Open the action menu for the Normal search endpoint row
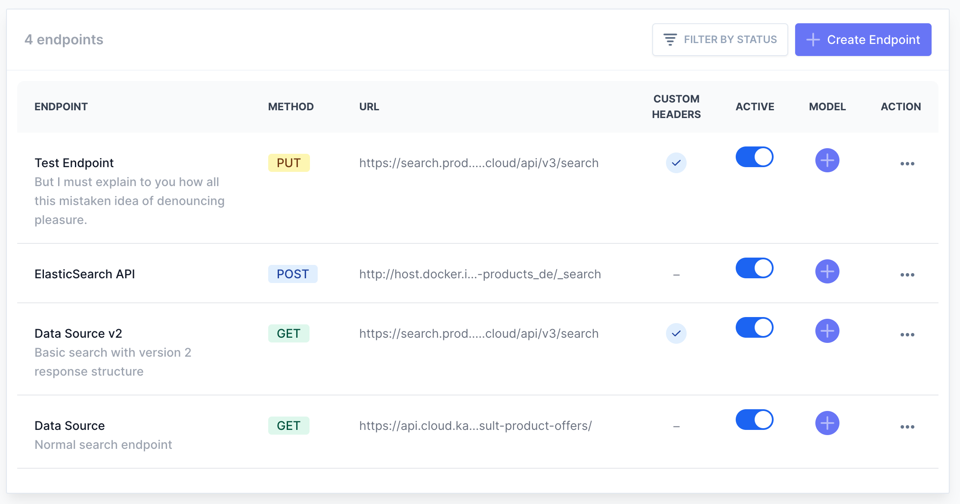Screen dimensions: 960x504 coord(907,427)
